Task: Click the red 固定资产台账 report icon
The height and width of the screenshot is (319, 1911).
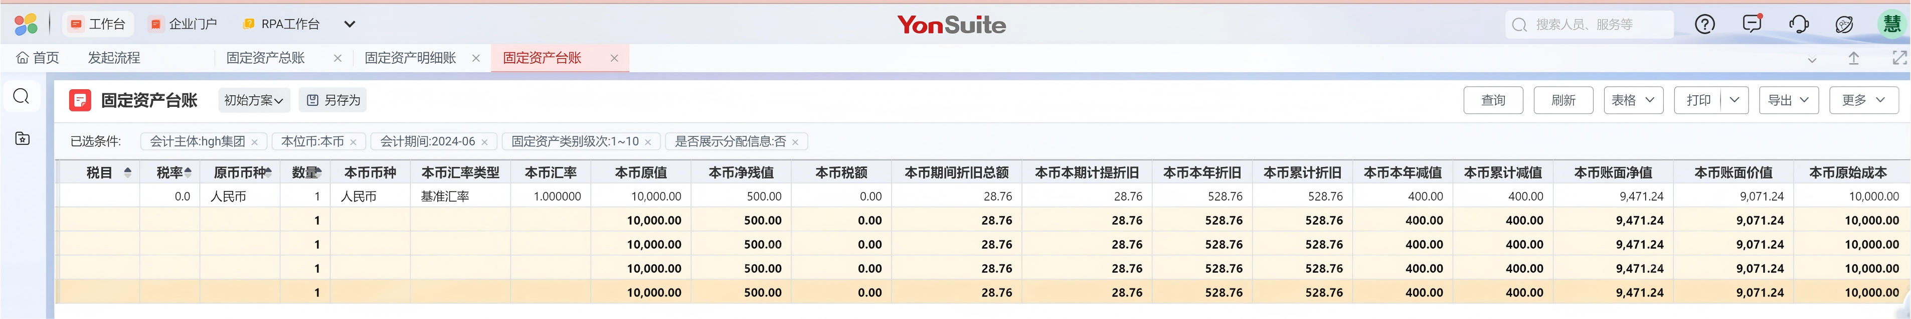Action: pos(80,100)
